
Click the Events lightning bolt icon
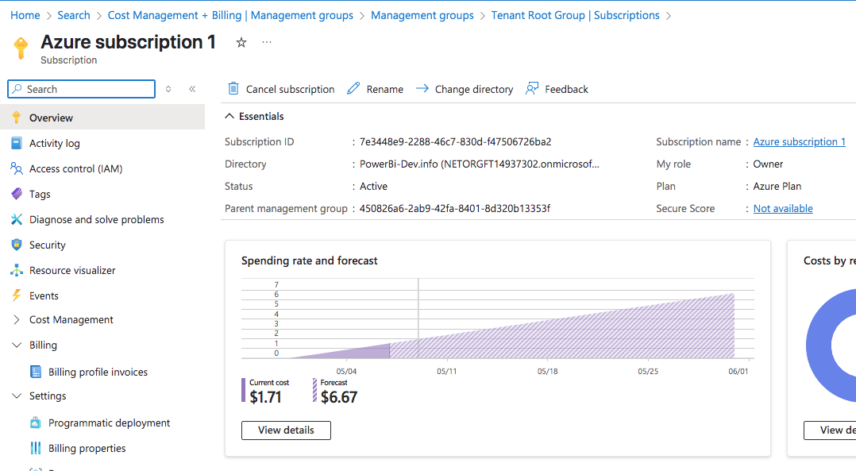click(17, 295)
